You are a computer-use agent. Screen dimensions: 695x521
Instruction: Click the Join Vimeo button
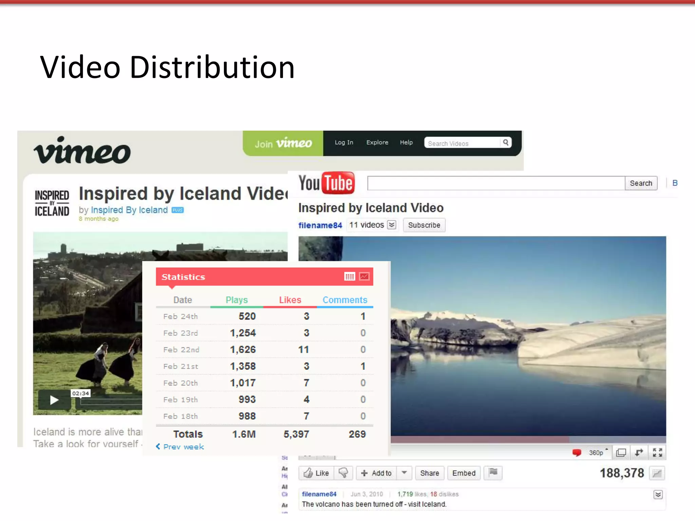283,143
